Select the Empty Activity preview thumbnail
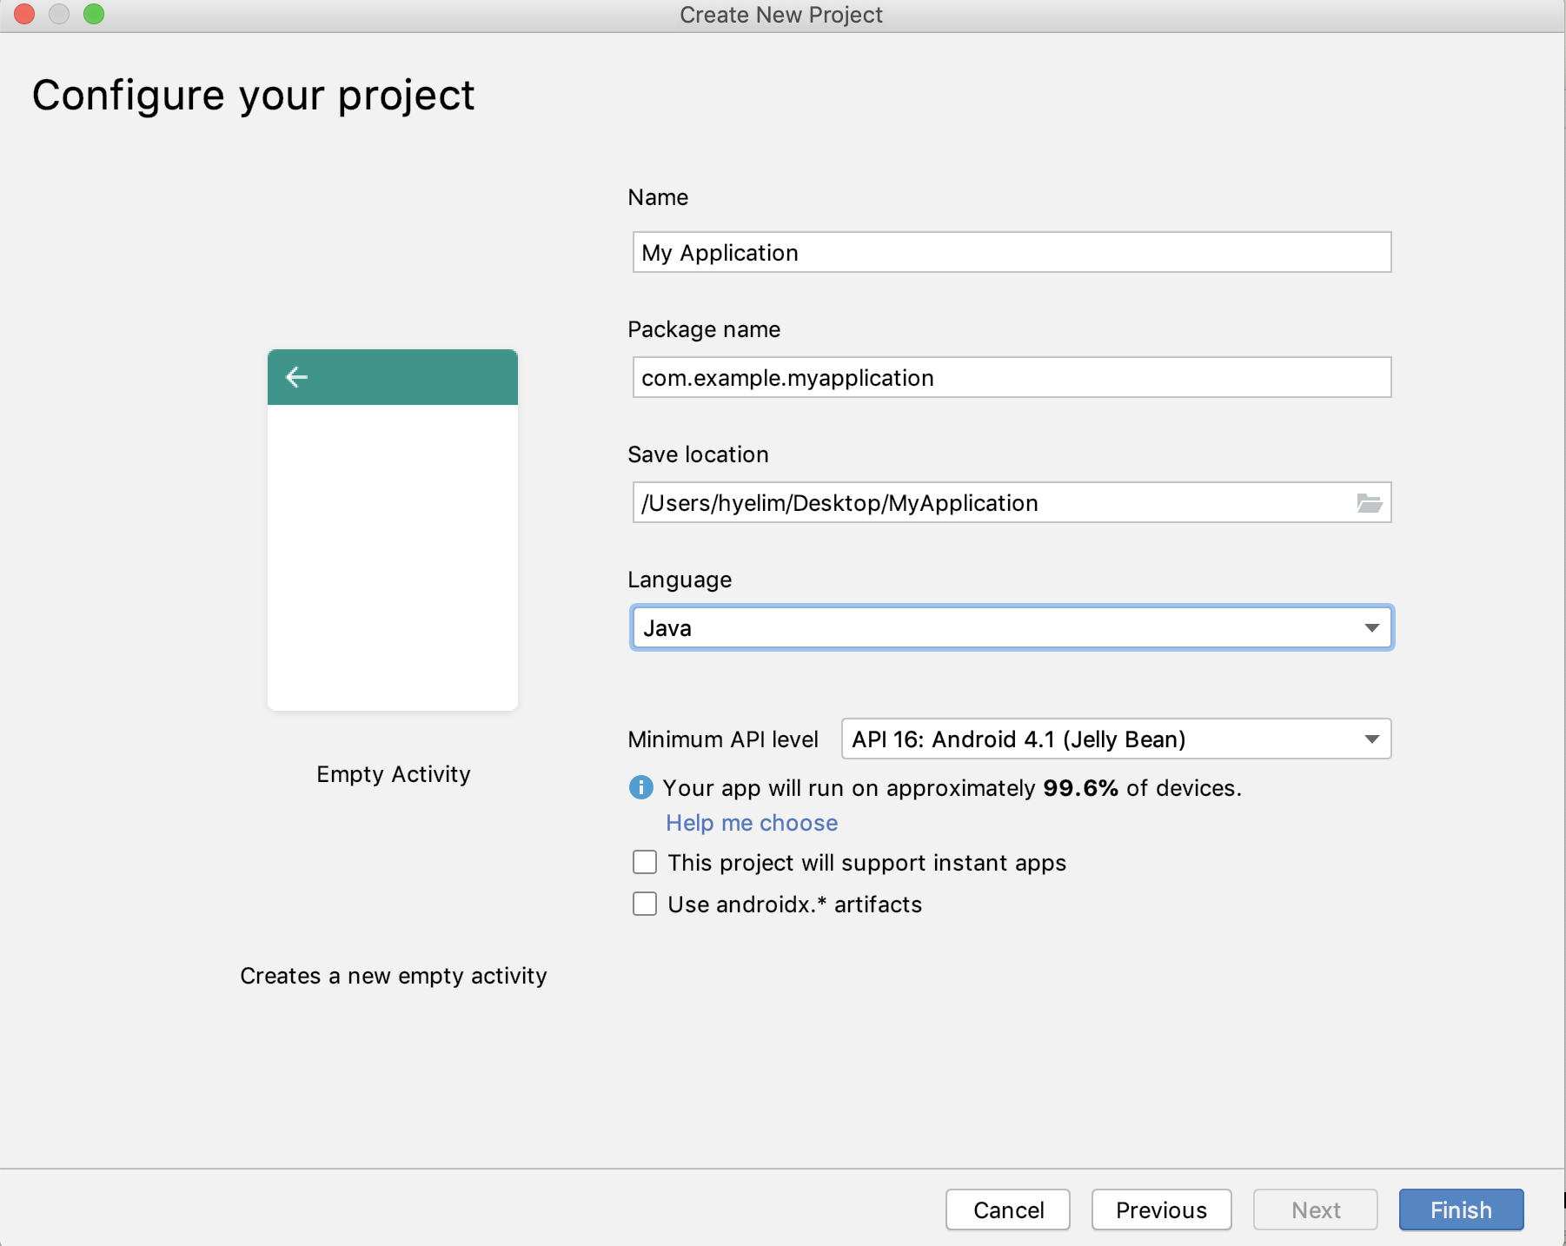 click(393, 530)
